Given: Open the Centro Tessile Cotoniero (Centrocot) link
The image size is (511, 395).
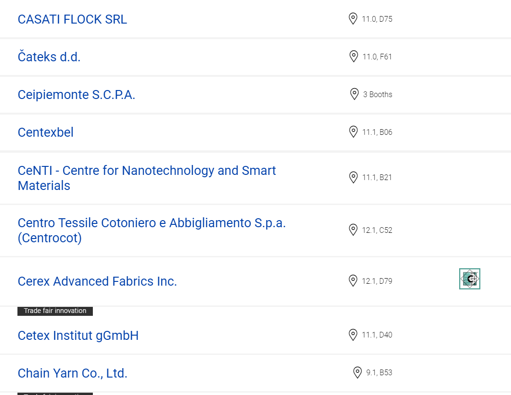Looking at the screenshot, I should point(151,230).
